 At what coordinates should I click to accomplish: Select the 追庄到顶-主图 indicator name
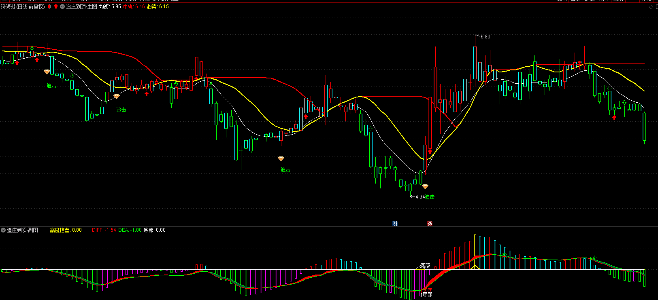(81, 6)
